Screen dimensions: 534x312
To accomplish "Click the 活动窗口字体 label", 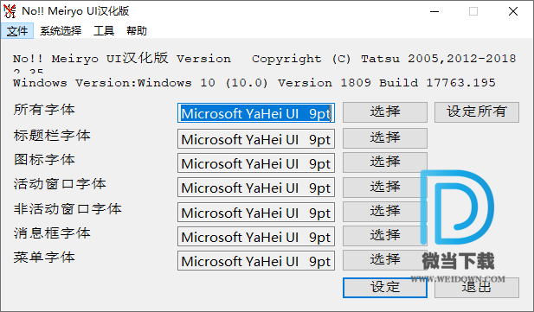I will pos(60,184).
